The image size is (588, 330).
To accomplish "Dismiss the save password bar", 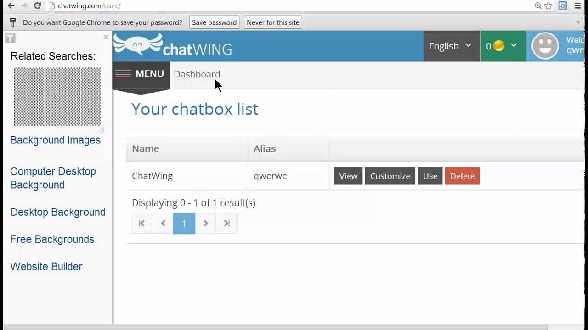I will tap(578, 22).
